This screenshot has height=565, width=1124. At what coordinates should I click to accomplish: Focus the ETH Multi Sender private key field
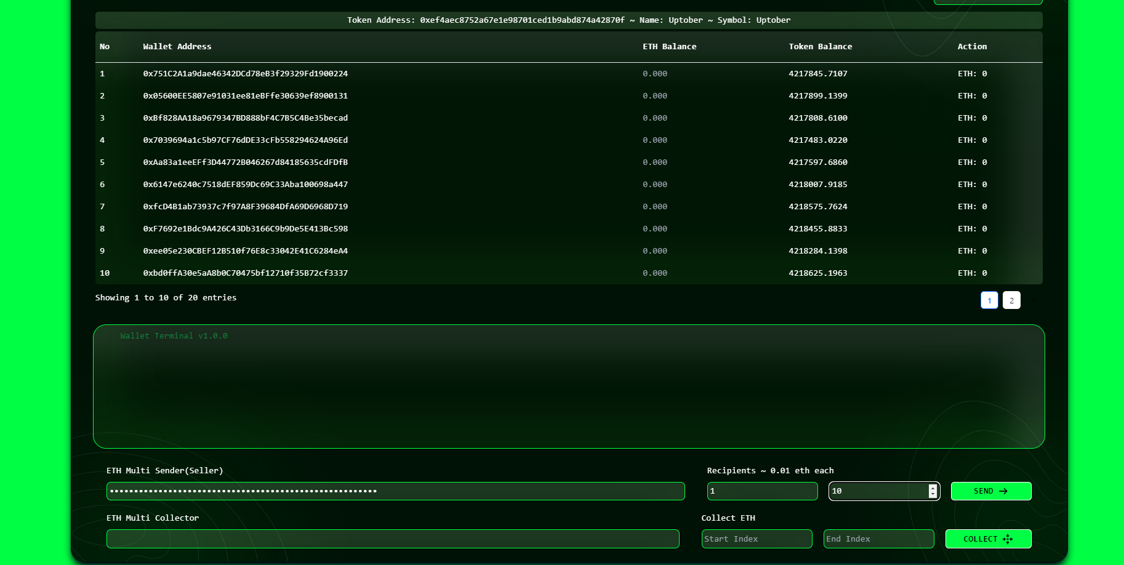tap(395, 491)
